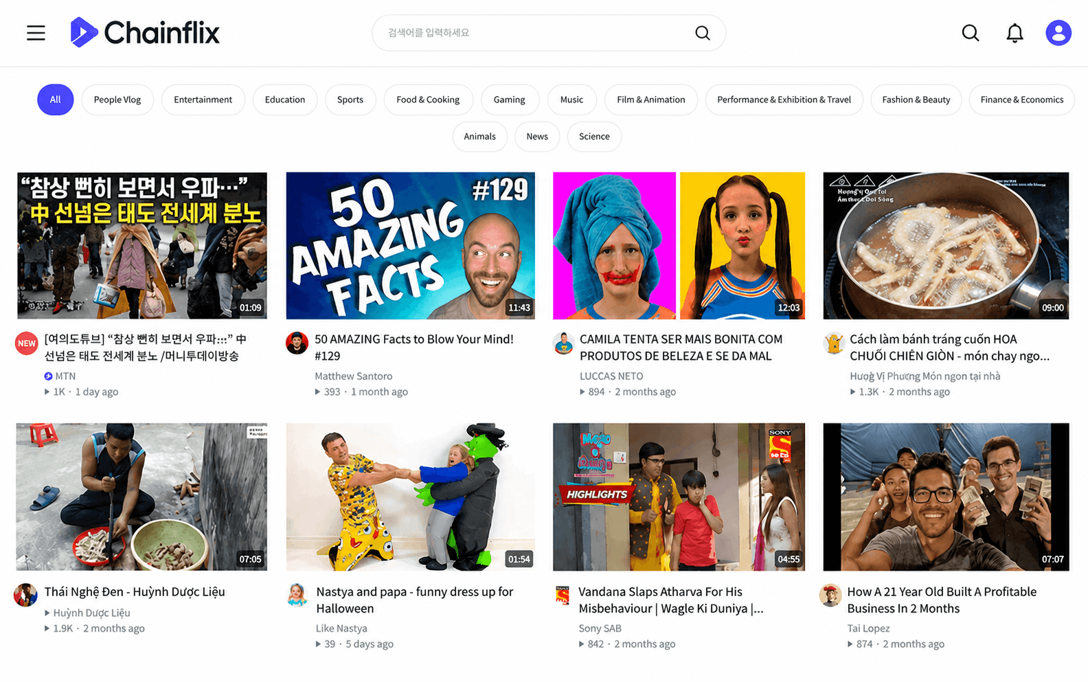Go to Chainflix home via the logo
This screenshot has width=1088, height=682.
(145, 32)
